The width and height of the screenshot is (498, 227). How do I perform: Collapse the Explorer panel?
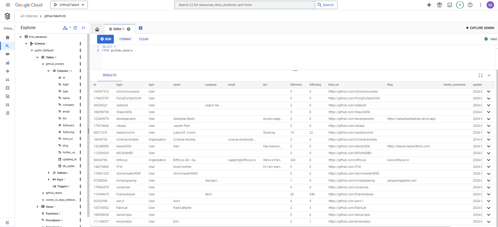click(84, 28)
